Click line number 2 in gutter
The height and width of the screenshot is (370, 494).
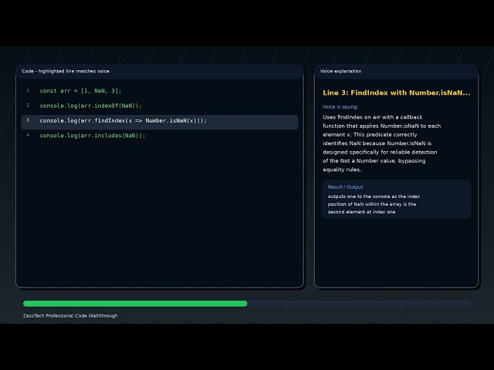pos(28,105)
